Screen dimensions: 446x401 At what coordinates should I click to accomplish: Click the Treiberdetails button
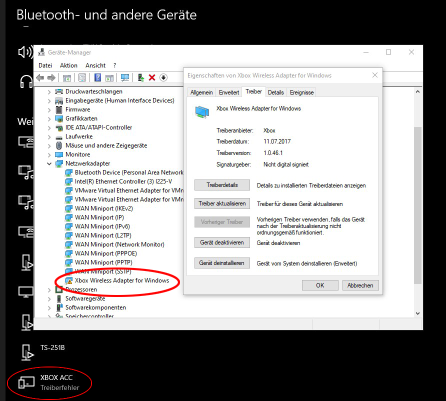pyautogui.click(x=222, y=185)
